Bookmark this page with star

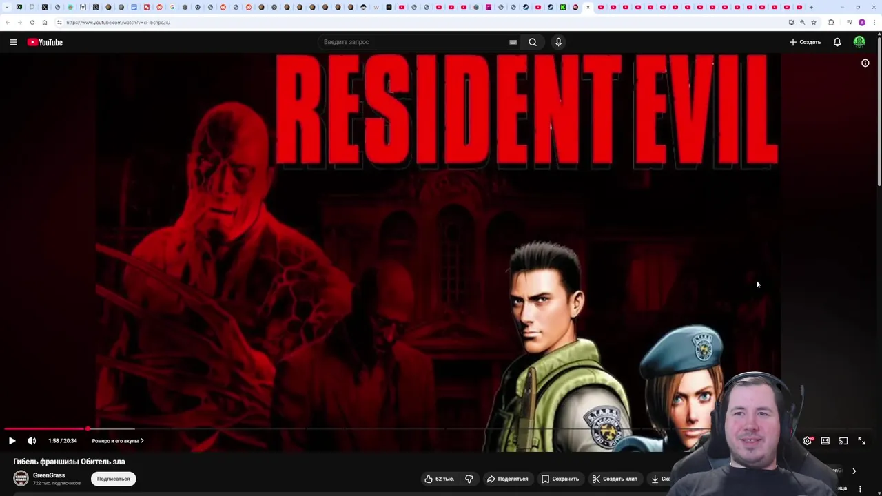tap(814, 23)
